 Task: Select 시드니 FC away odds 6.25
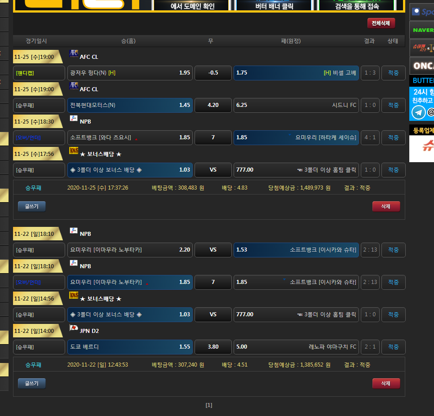296,105
